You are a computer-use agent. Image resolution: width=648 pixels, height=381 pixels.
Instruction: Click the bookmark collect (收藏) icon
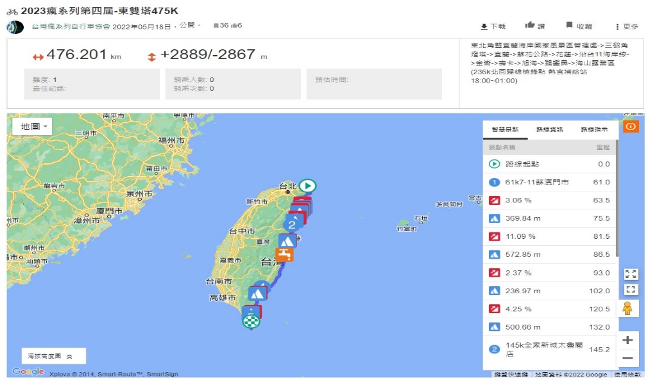click(x=569, y=26)
